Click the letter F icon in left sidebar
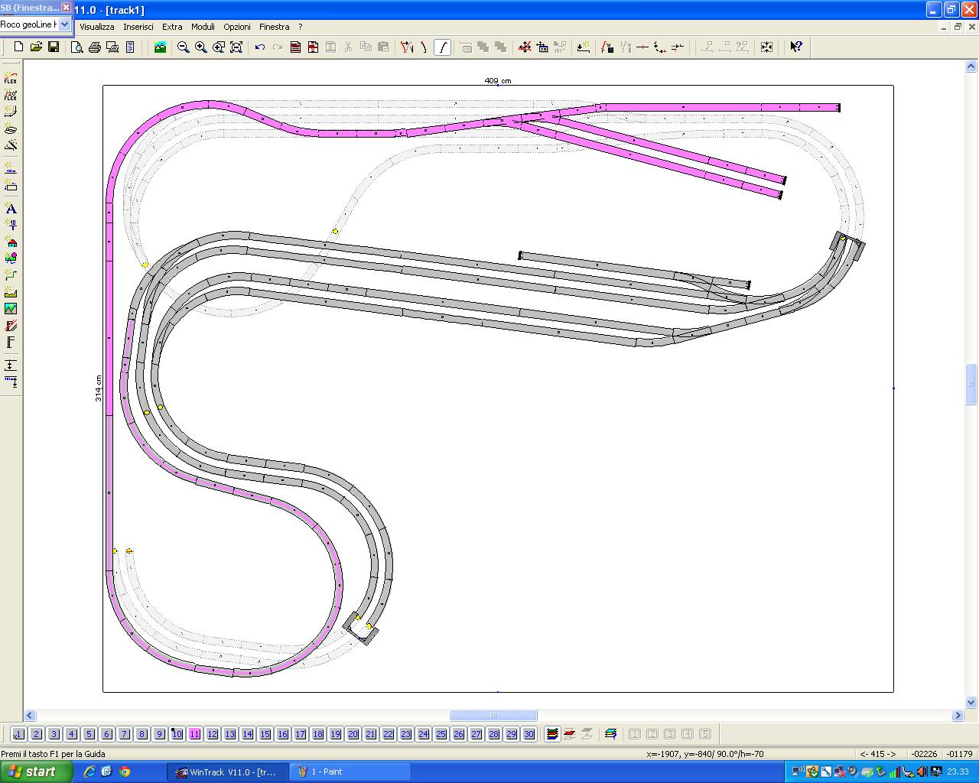 (x=11, y=343)
